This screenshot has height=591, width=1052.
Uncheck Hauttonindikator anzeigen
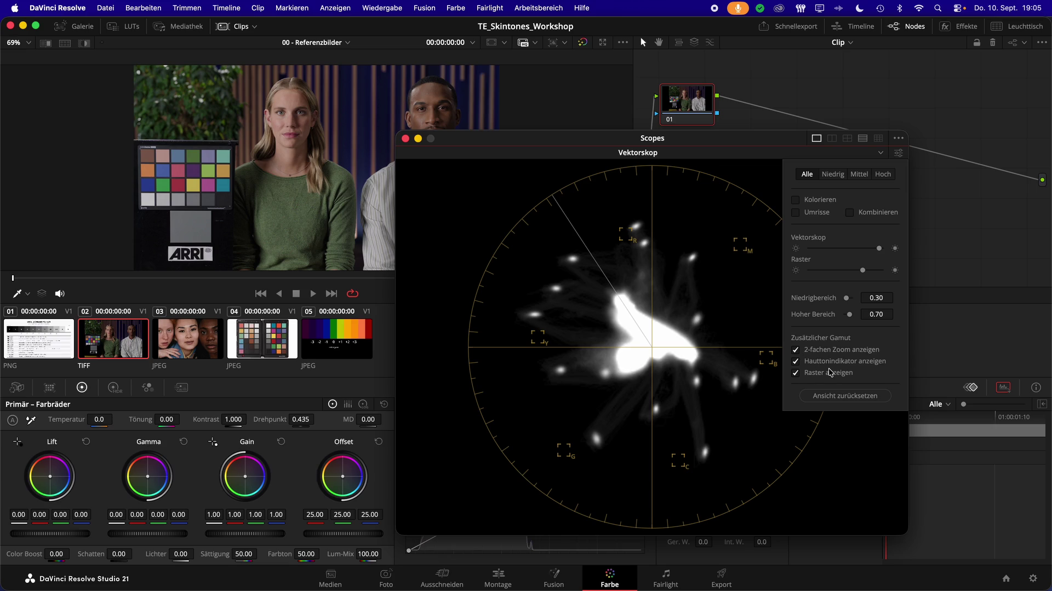point(796,361)
